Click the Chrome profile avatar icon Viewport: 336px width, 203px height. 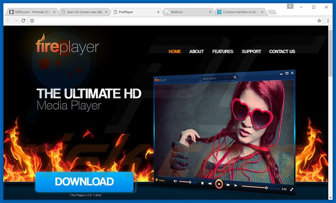(x=290, y=6)
